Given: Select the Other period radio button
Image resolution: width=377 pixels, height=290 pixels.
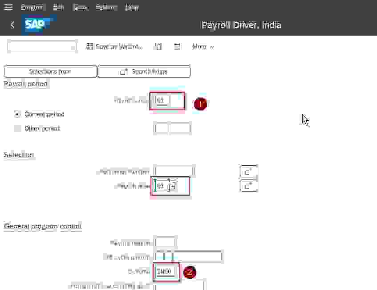Looking at the screenshot, I should pos(17,128).
